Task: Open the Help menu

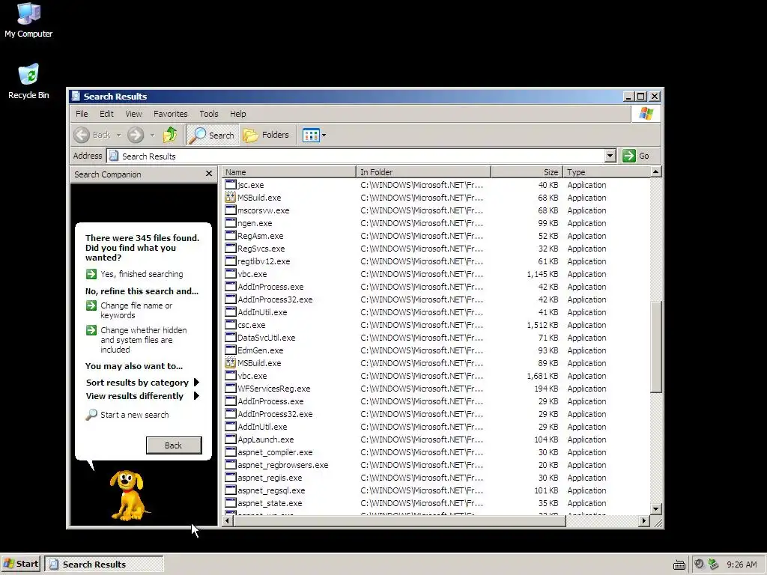Action: click(x=237, y=114)
